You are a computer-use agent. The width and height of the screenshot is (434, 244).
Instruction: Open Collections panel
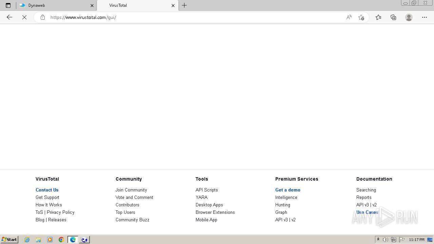click(393, 17)
